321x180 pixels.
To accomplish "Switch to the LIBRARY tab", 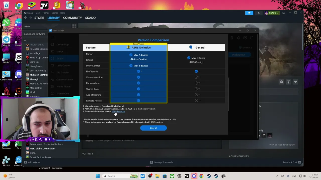I will click(x=54, y=18).
